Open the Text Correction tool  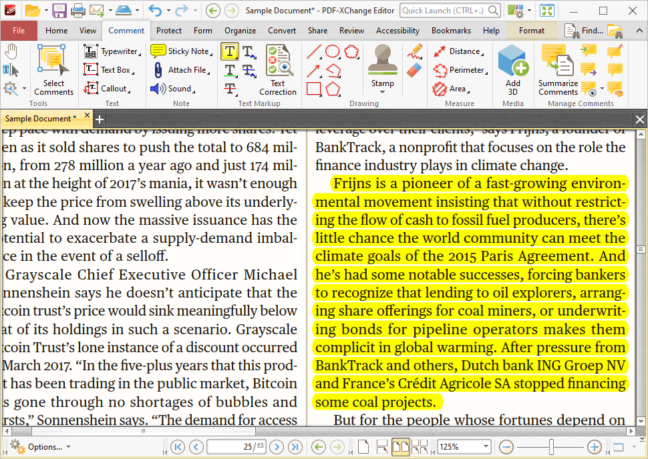pos(278,70)
